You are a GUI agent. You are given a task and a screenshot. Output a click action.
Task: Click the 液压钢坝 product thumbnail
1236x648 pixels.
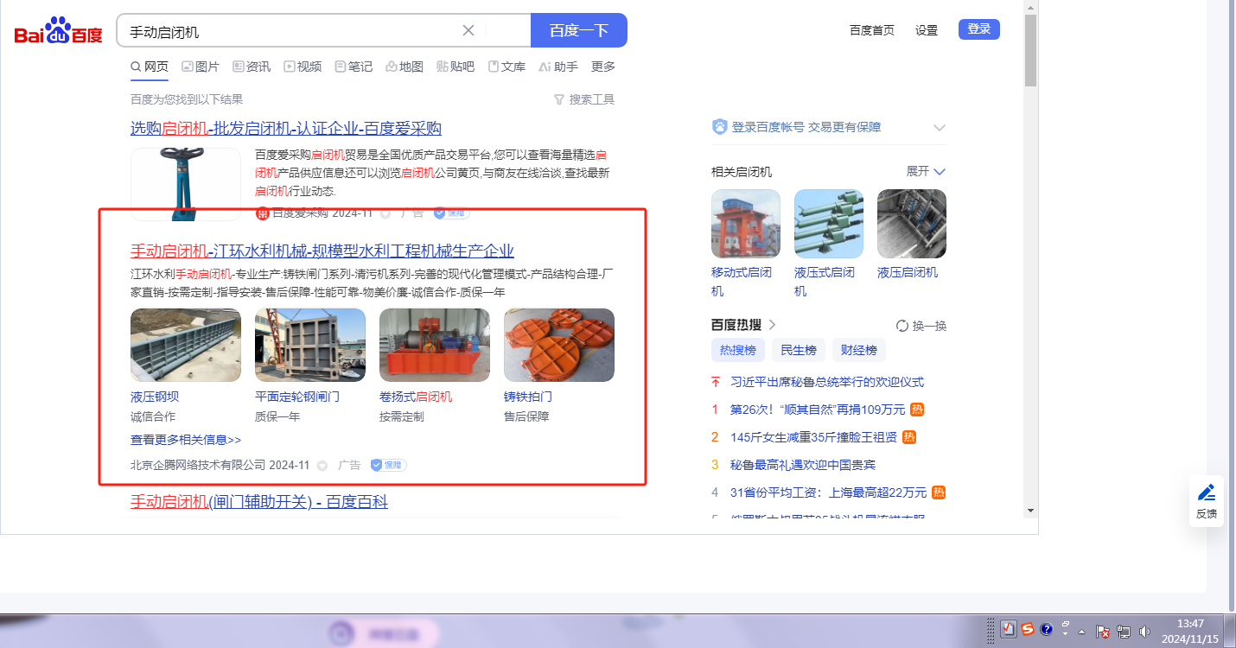coord(186,346)
